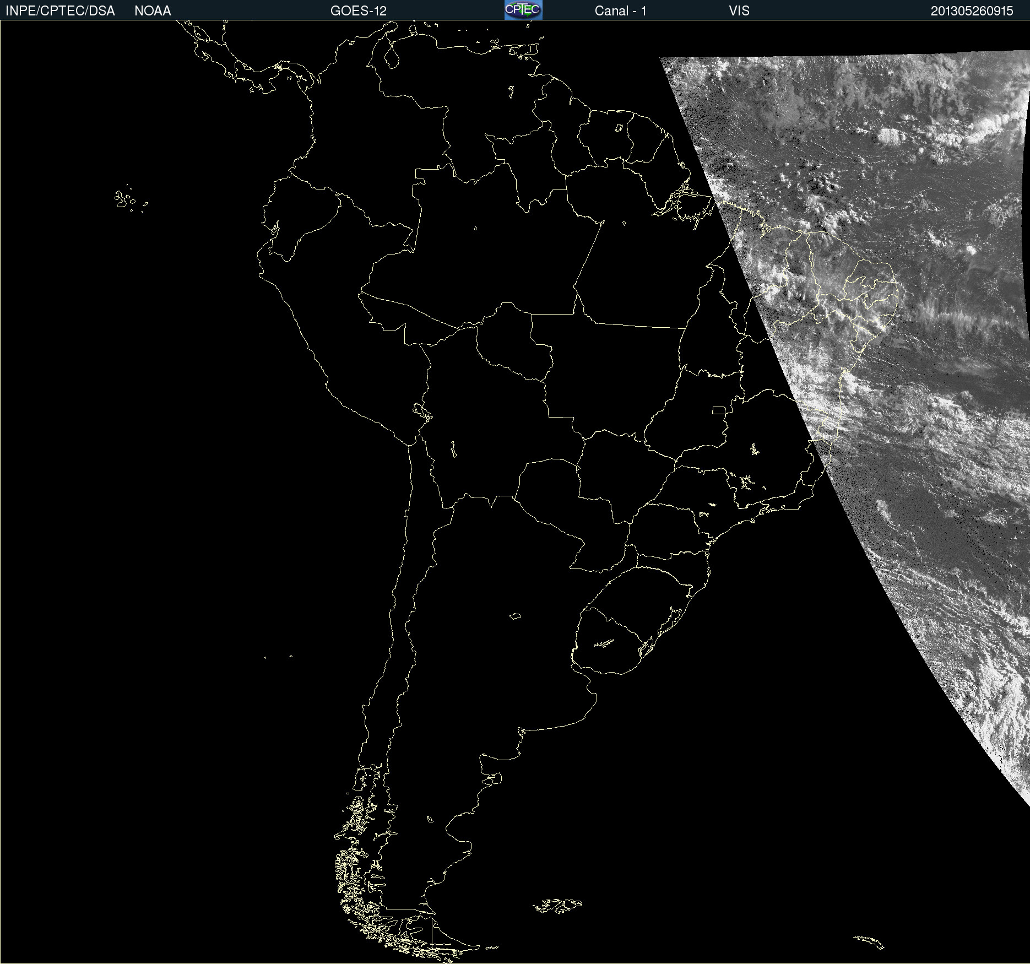The image size is (1030, 964).
Task: Click the NOAA label in header
Action: (153, 11)
